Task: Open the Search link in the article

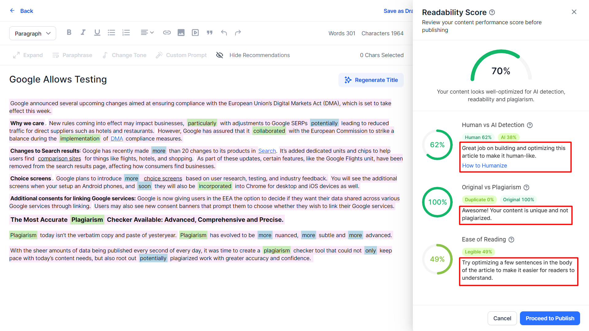Action: [x=267, y=151]
